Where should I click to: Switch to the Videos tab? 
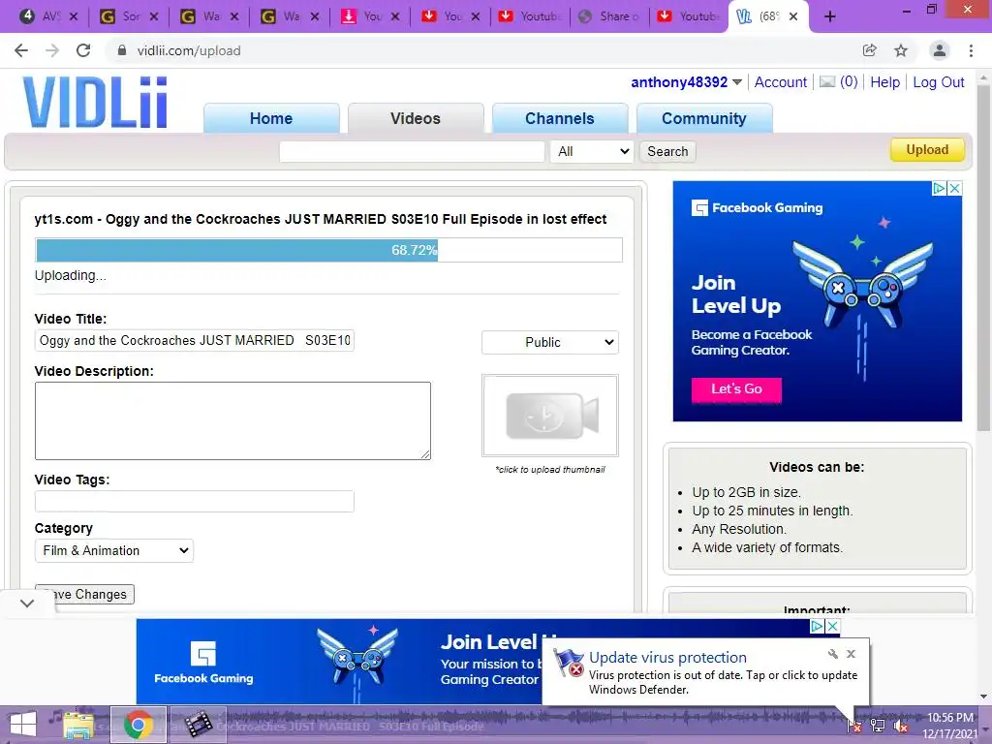click(x=416, y=118)
